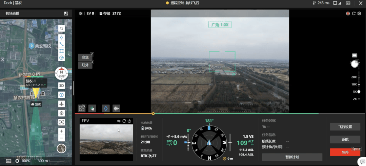Screen dimensions: 366x166
Task: Start recording with the red record button
Action: click(348, 14)
